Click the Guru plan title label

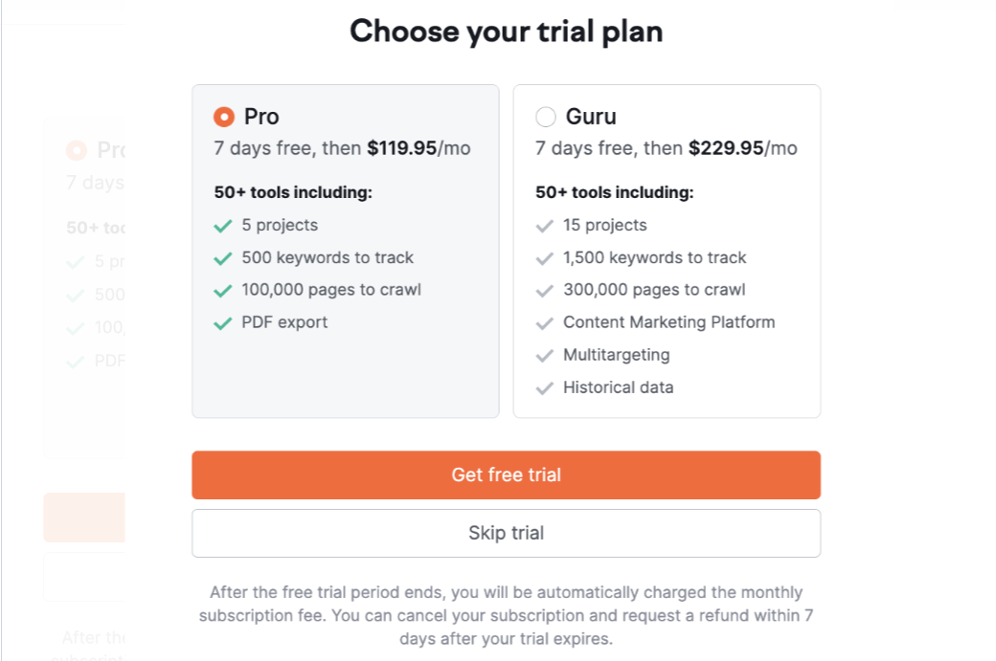coord(591,117)
